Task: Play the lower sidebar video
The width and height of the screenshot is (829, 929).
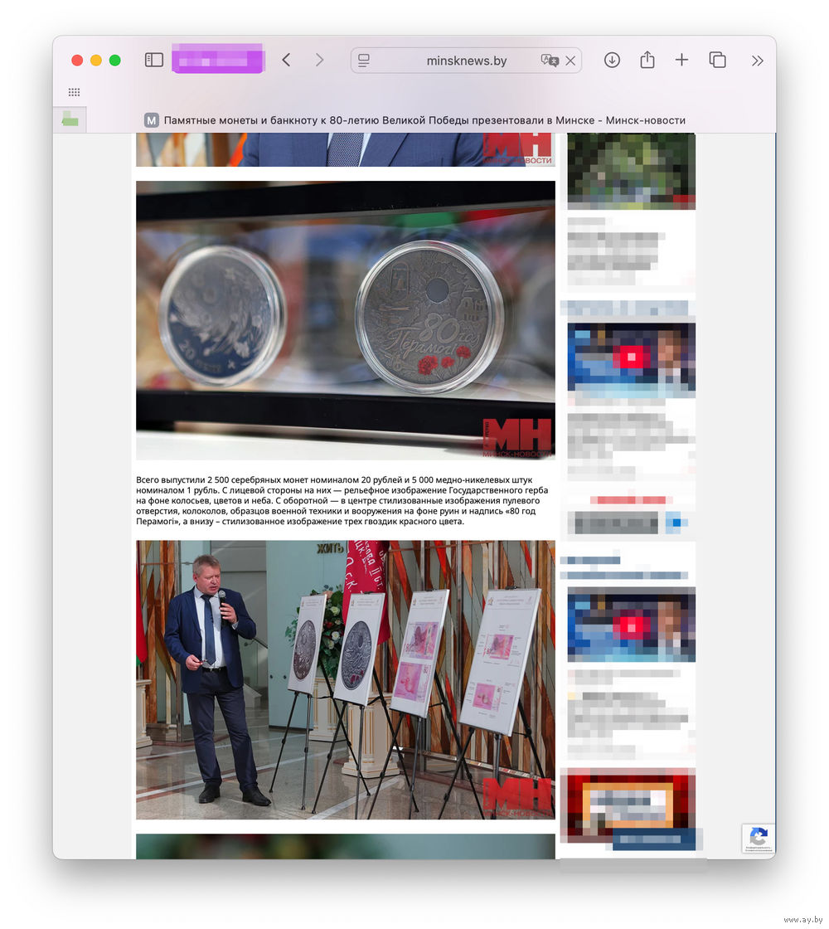Action: click(631, 624)
